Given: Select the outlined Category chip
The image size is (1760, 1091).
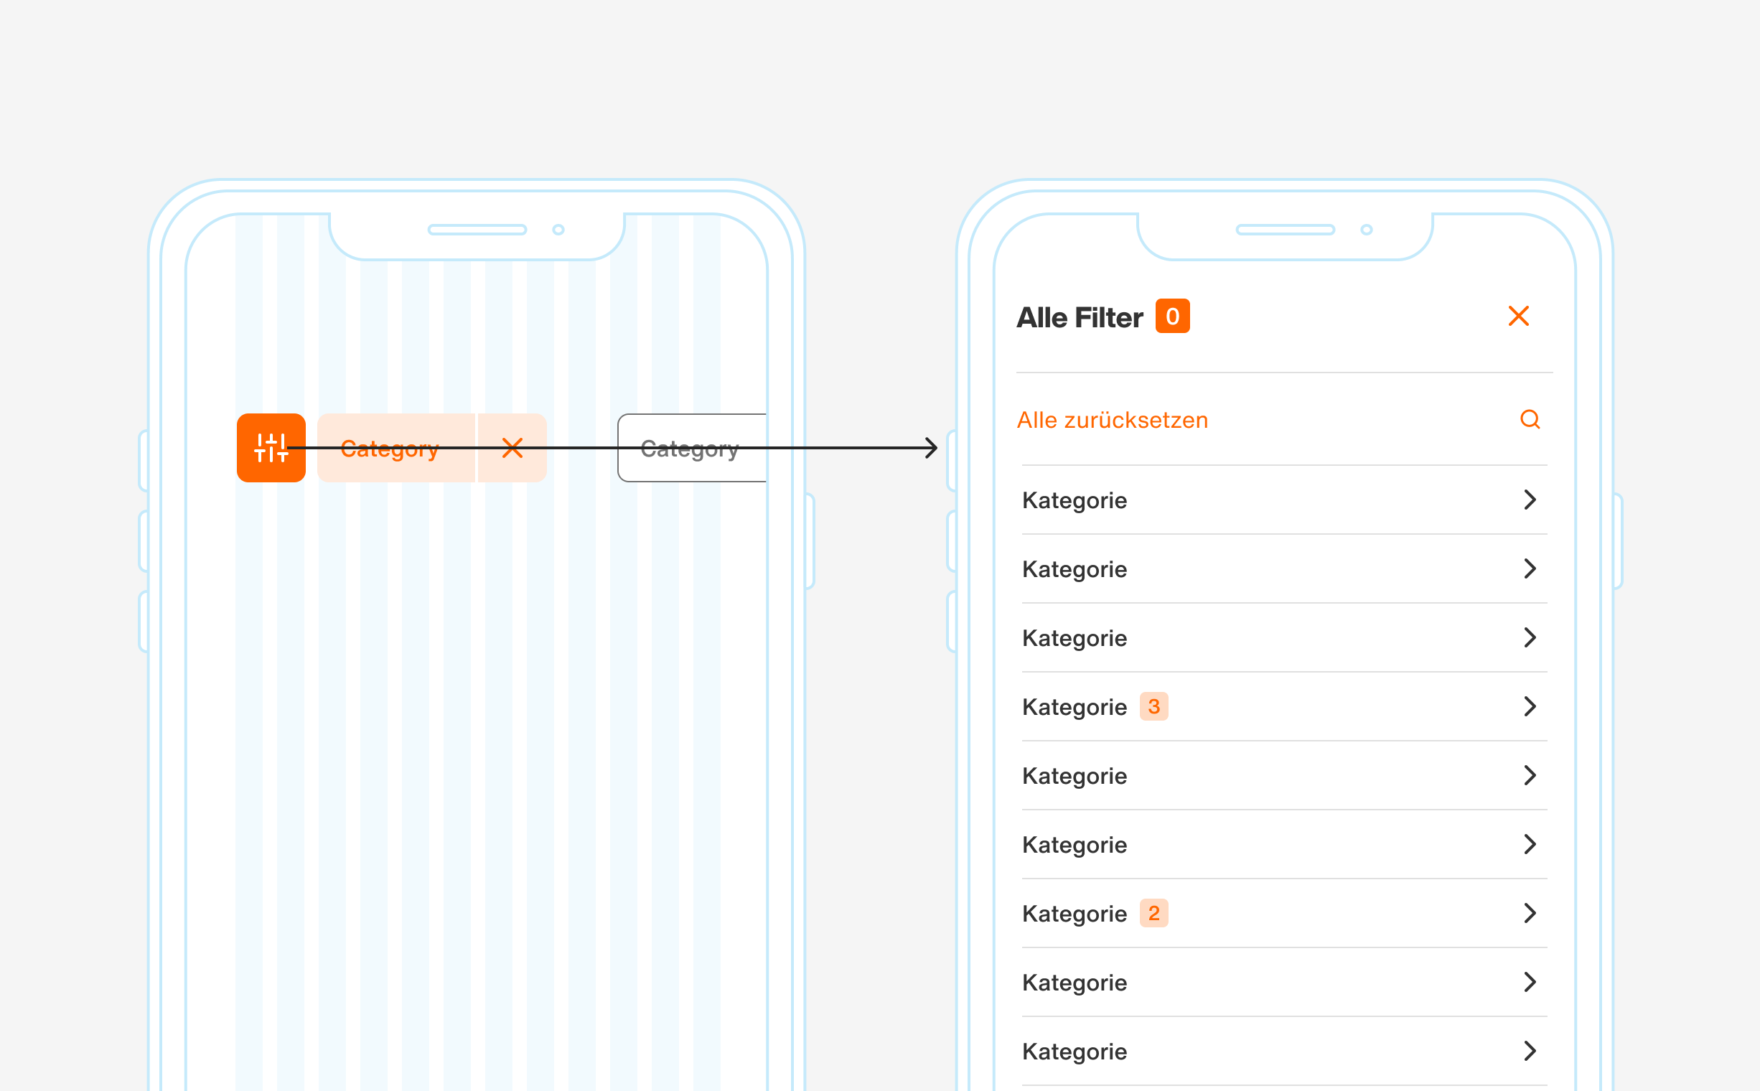Looking at the screenshot, I should [692, 447].
